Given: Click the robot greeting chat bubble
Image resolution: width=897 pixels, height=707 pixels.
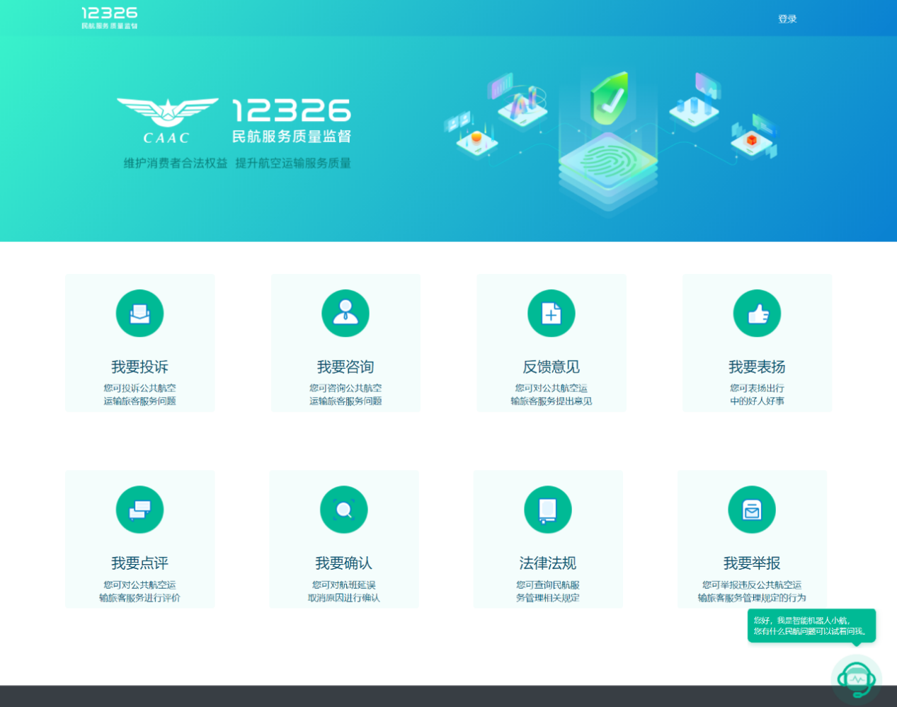Looking at the screenshot, I should point(811,626).
